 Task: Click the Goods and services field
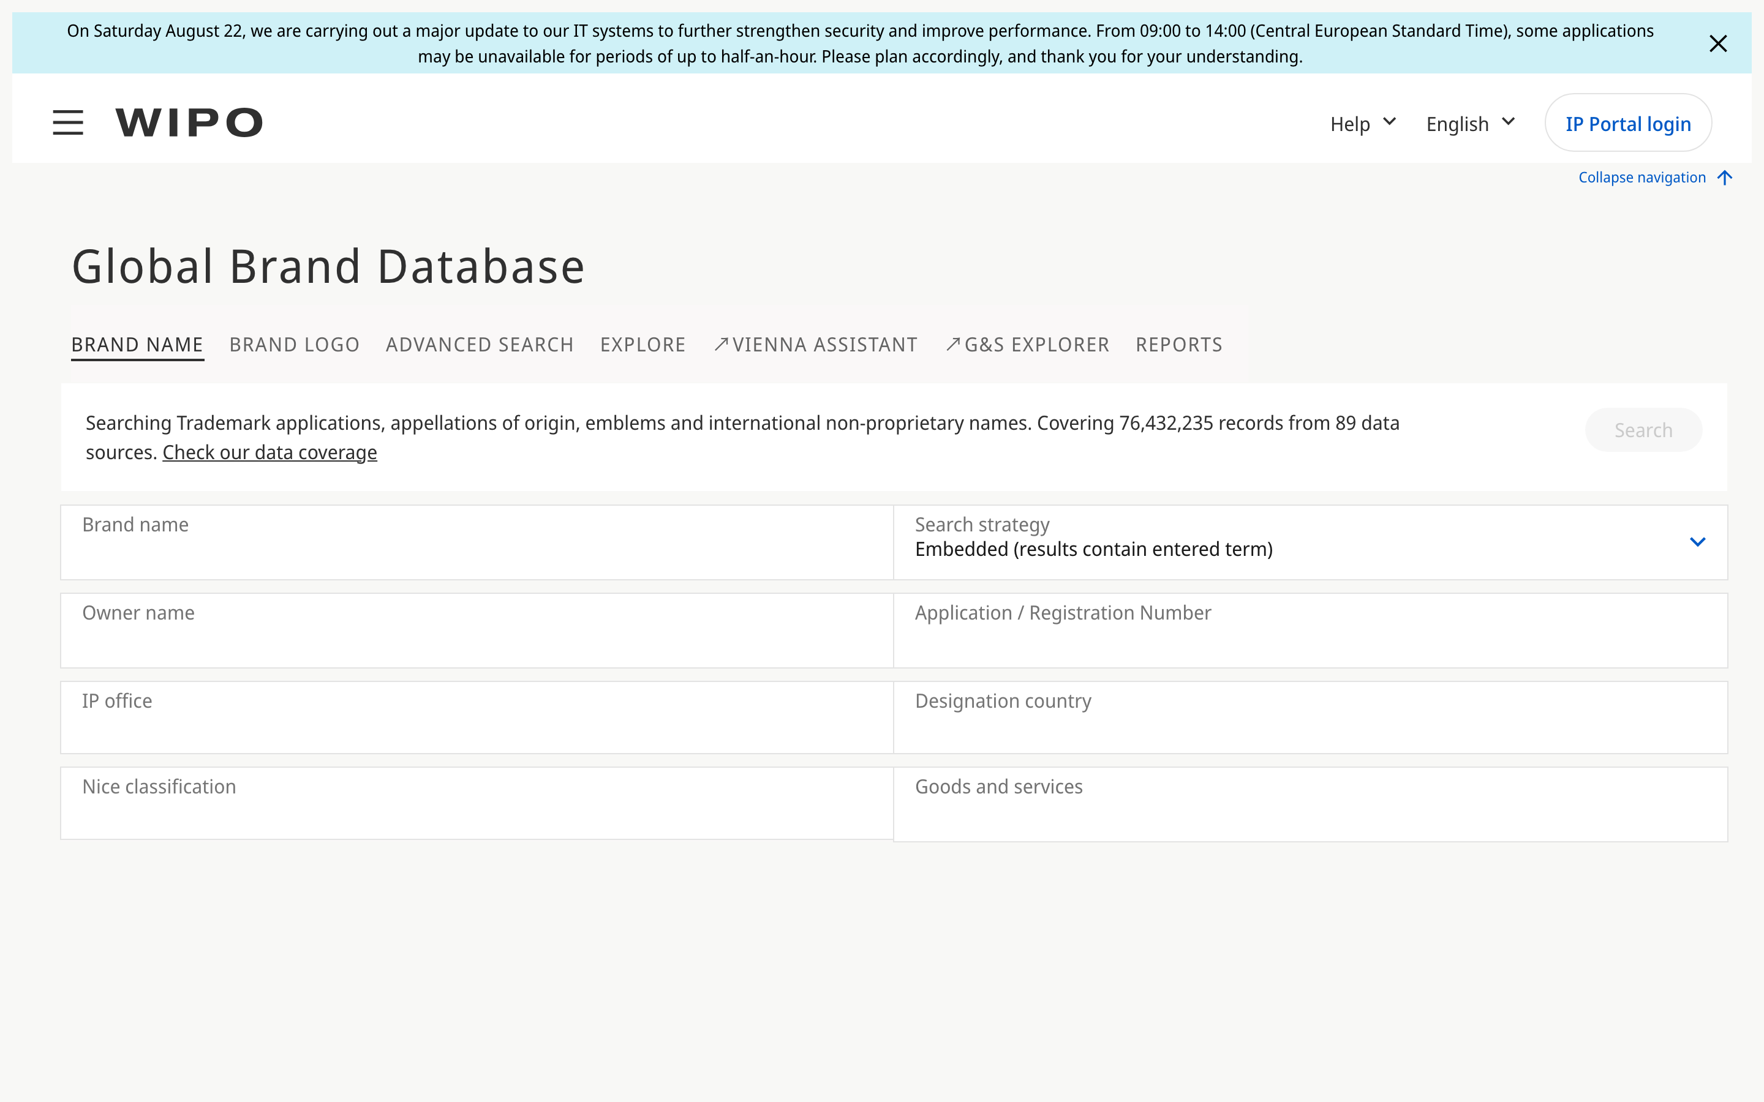1310,804
